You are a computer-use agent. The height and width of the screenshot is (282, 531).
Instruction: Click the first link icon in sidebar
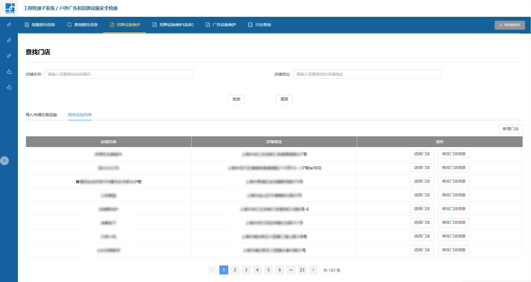tap(9, 25)
